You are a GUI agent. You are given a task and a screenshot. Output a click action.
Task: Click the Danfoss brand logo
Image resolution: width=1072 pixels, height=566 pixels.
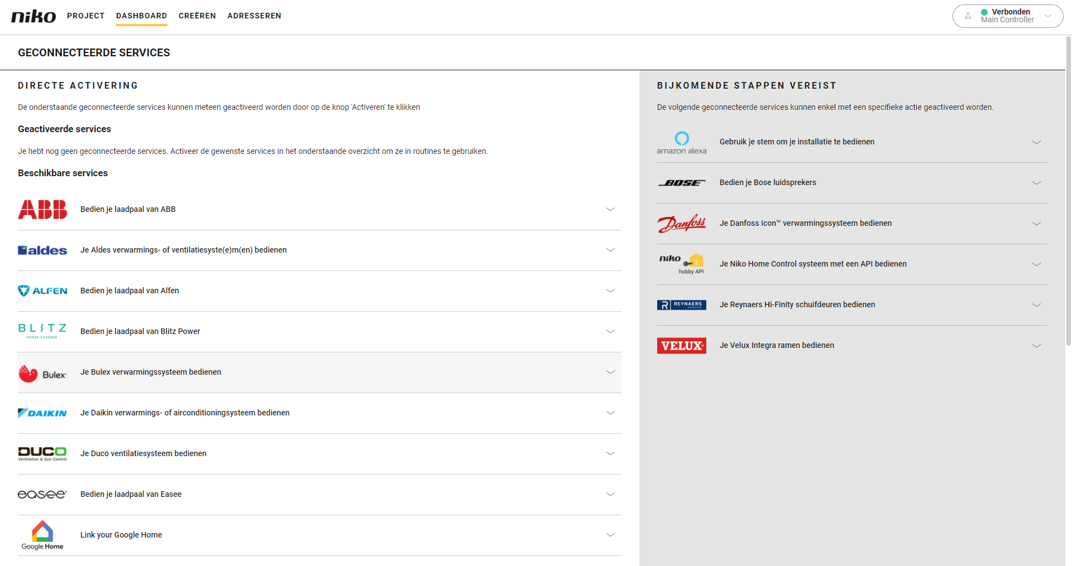(681, 224)
